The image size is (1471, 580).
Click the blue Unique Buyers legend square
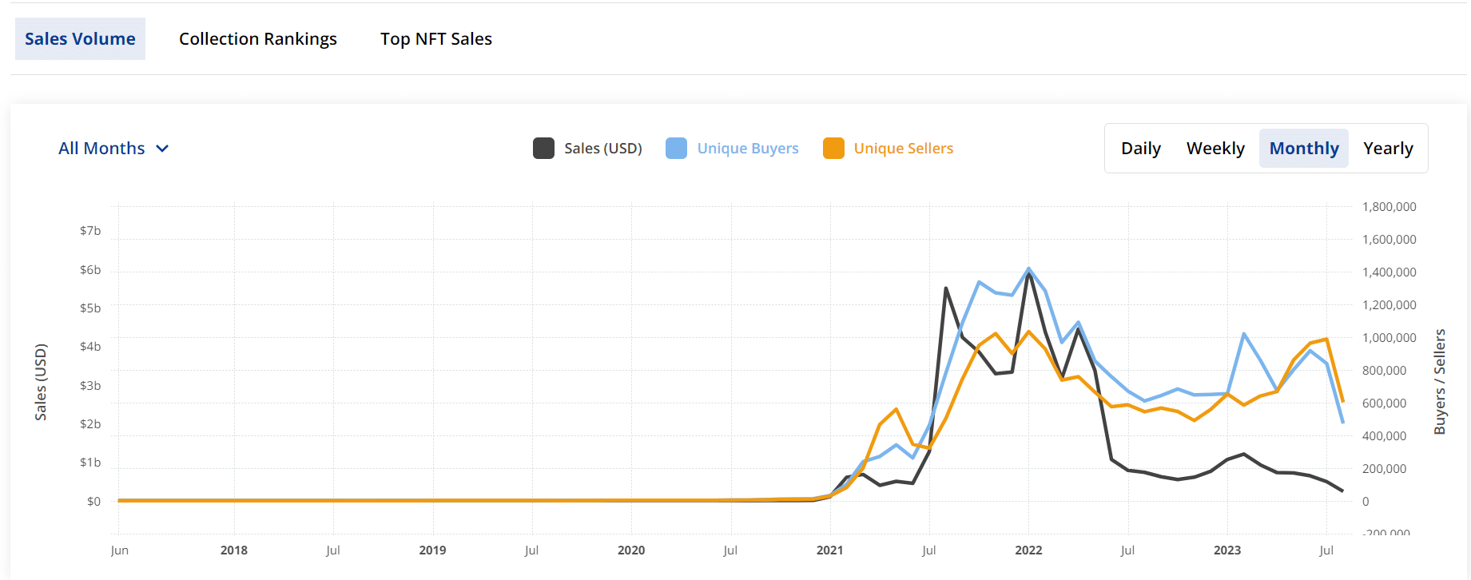(x=676, y=149)
